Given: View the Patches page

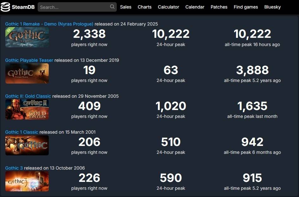Looking at the screenshot, I should [x=219, y=7].
